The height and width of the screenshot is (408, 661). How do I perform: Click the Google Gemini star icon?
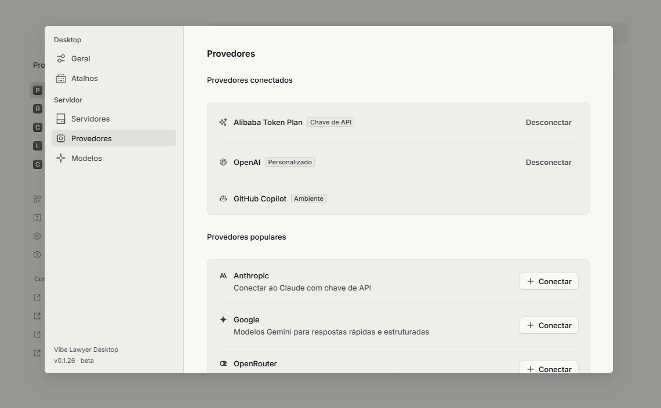pos(223,319)
